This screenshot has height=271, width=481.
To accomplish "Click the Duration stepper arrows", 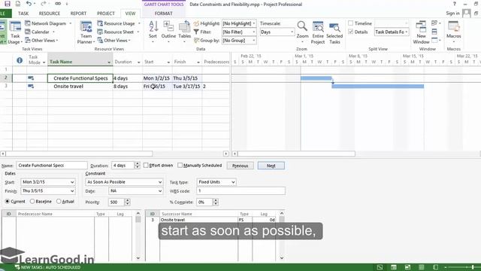I will coord(138,166).
